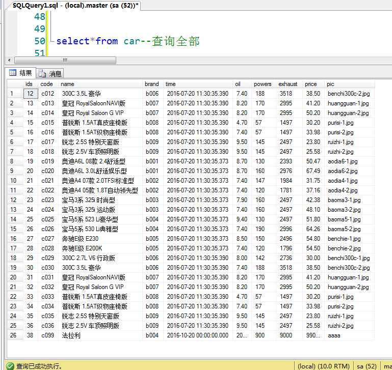Viewport: 392px width, 370px height.
Task: Click the pic column header
Action: click(x=349, y=84)
